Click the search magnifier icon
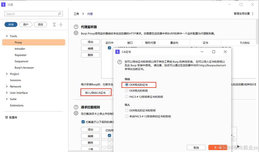This screenshot has height=152, width=259. pos(60,14)
